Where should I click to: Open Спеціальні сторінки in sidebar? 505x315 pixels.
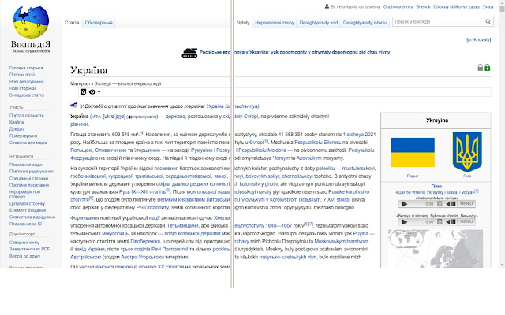28,178
